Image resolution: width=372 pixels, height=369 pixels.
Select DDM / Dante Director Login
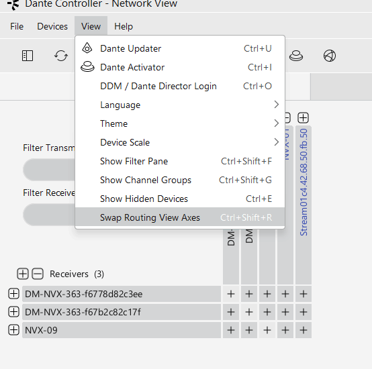[x=180, y=86]
